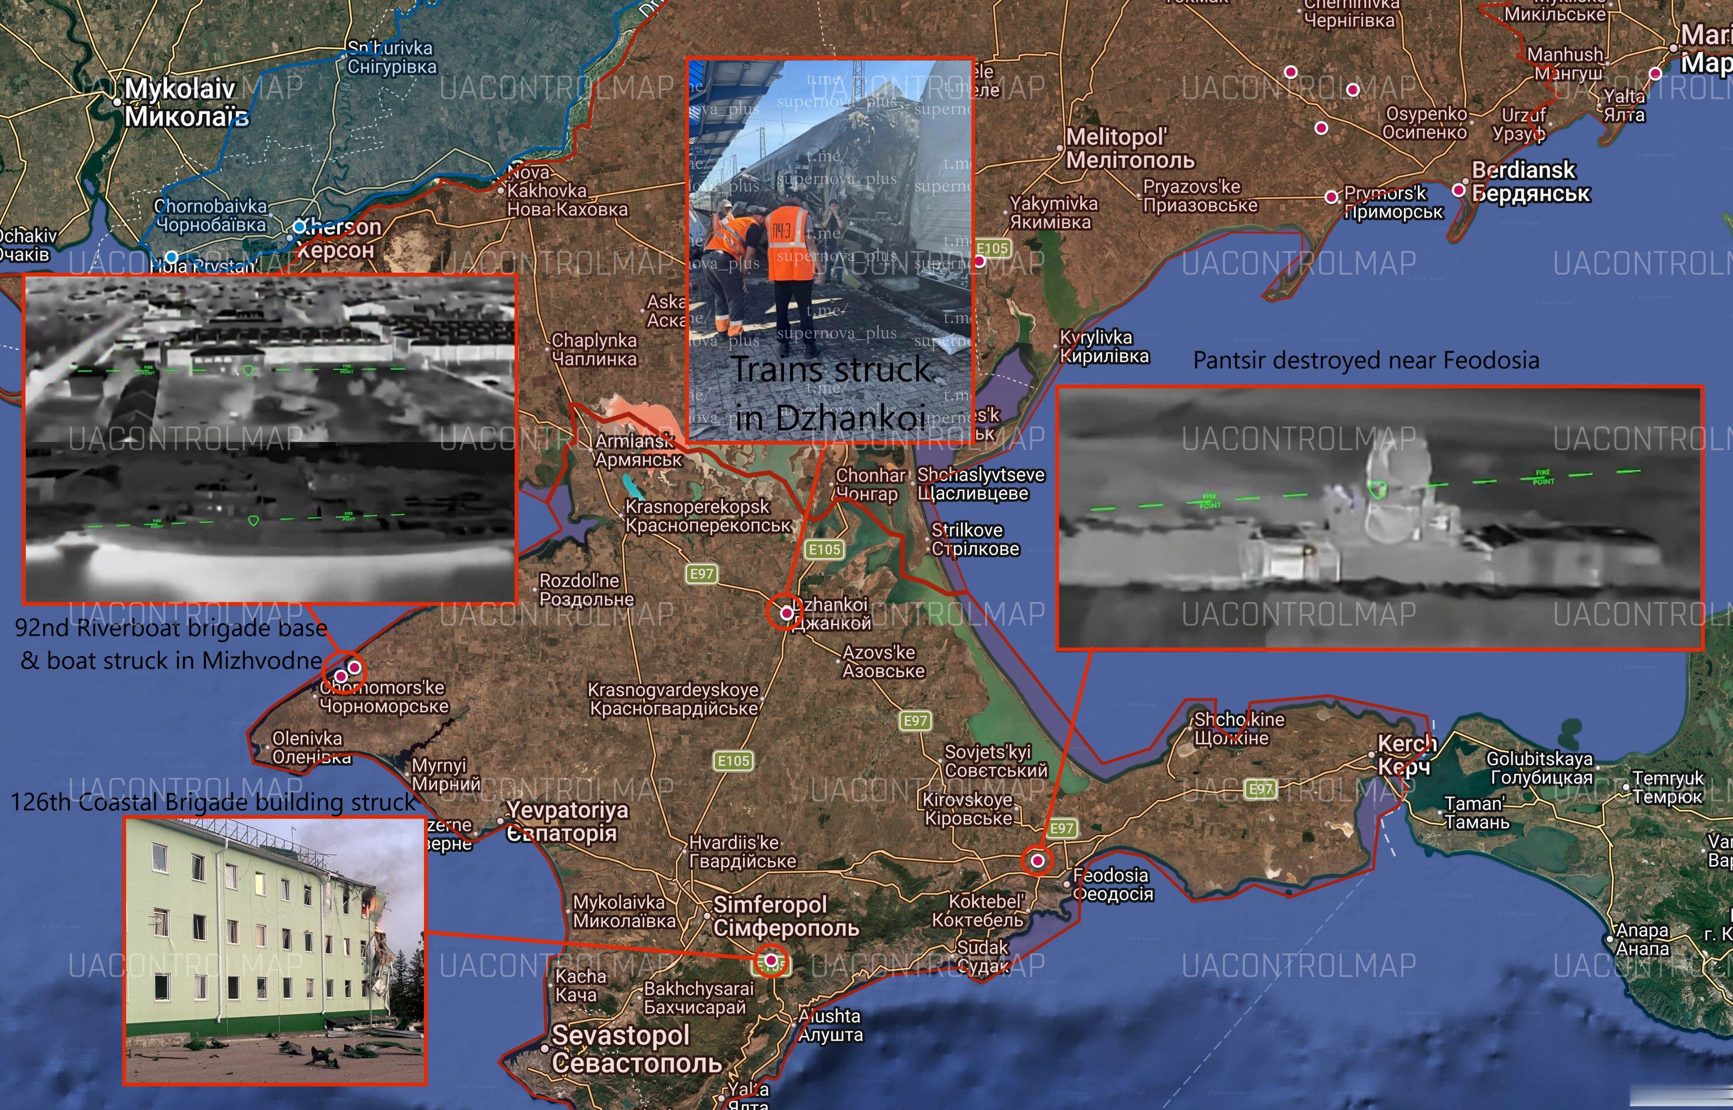Click the Krasnoperekopsk label
Screen dimensions: 1733x1110
tap(708, 516)
